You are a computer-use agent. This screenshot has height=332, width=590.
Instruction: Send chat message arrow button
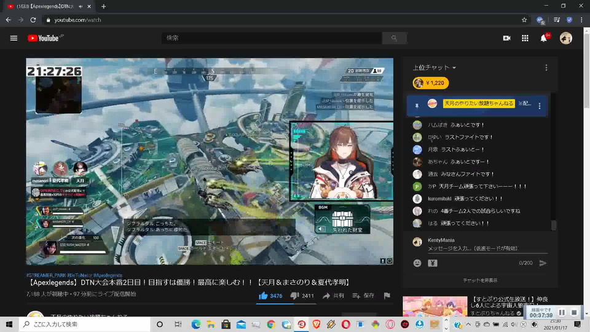point(543,263)
